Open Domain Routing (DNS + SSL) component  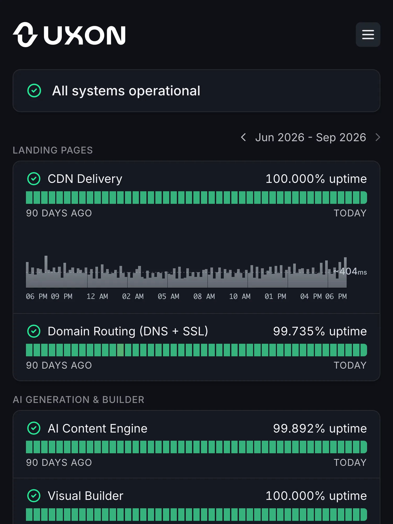click(x=128, y=331)
